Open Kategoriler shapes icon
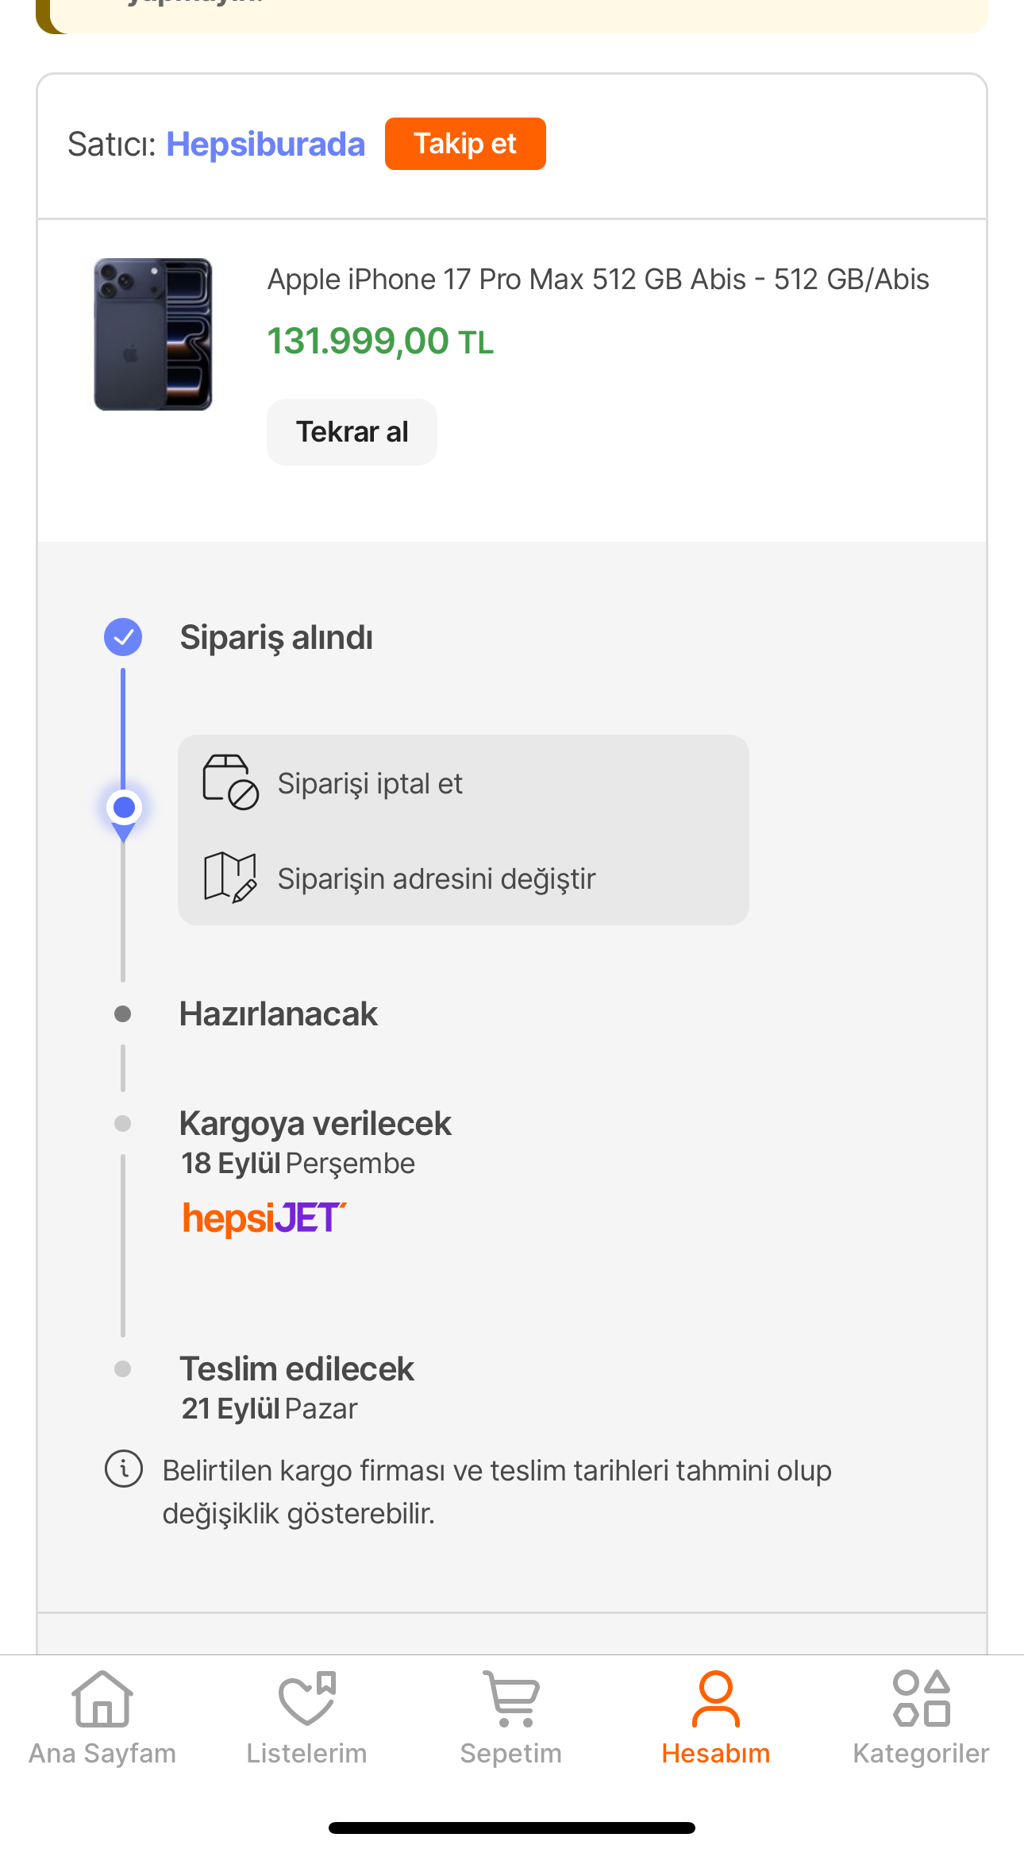 (x=921, y=1700)
